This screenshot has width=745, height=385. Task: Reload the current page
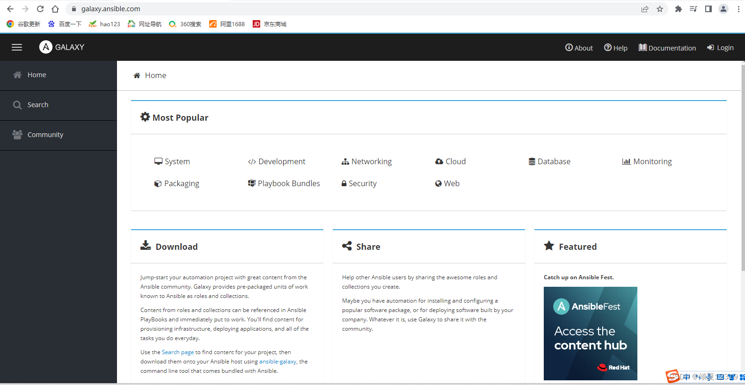40,9
